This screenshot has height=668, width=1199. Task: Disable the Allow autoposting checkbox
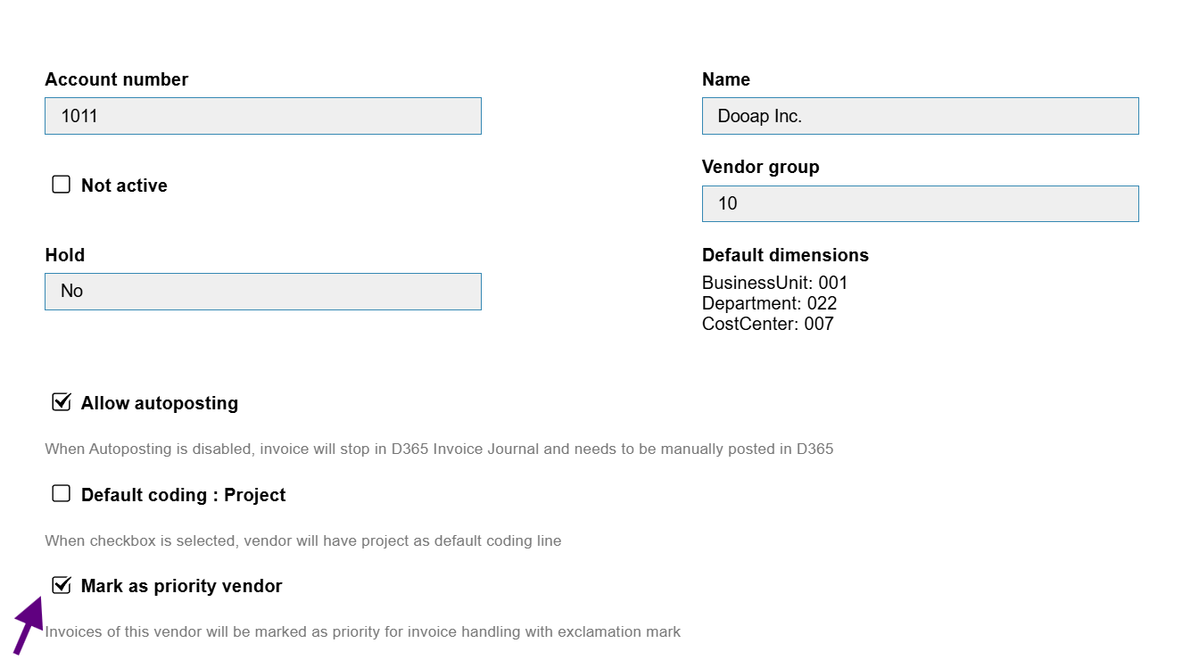(61, 402)
